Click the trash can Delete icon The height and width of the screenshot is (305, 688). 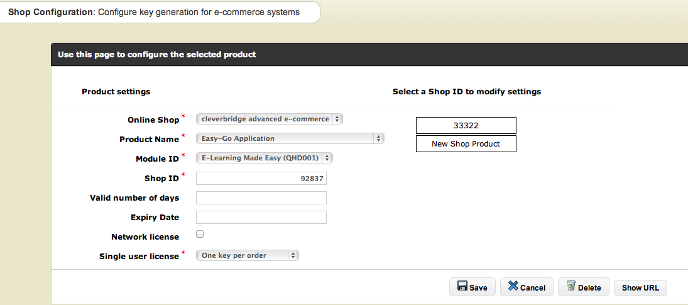(571, 286)
